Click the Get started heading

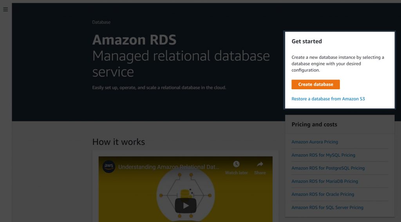tap(307, 42)
